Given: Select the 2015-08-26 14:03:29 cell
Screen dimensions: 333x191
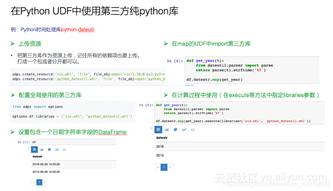Looking at the screenshot, I should click(74, 172).
